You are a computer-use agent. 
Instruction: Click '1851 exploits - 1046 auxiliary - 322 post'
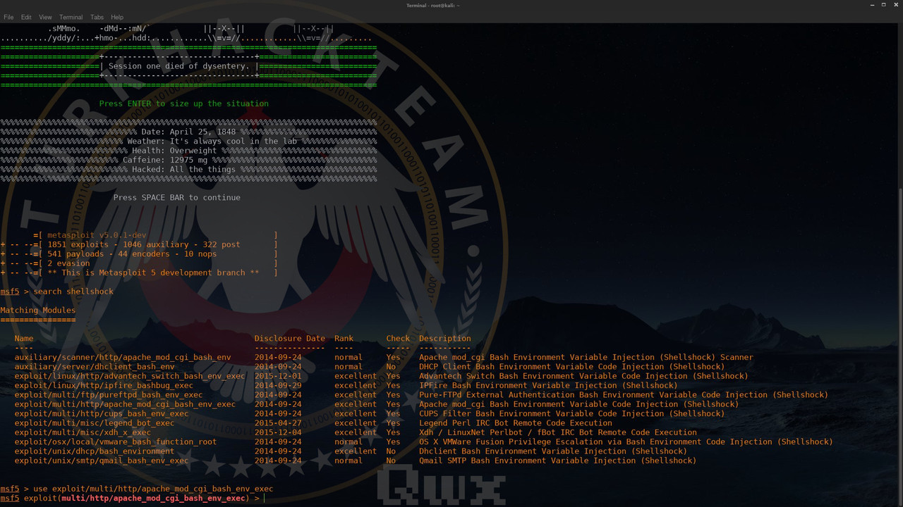pos(144,244)
